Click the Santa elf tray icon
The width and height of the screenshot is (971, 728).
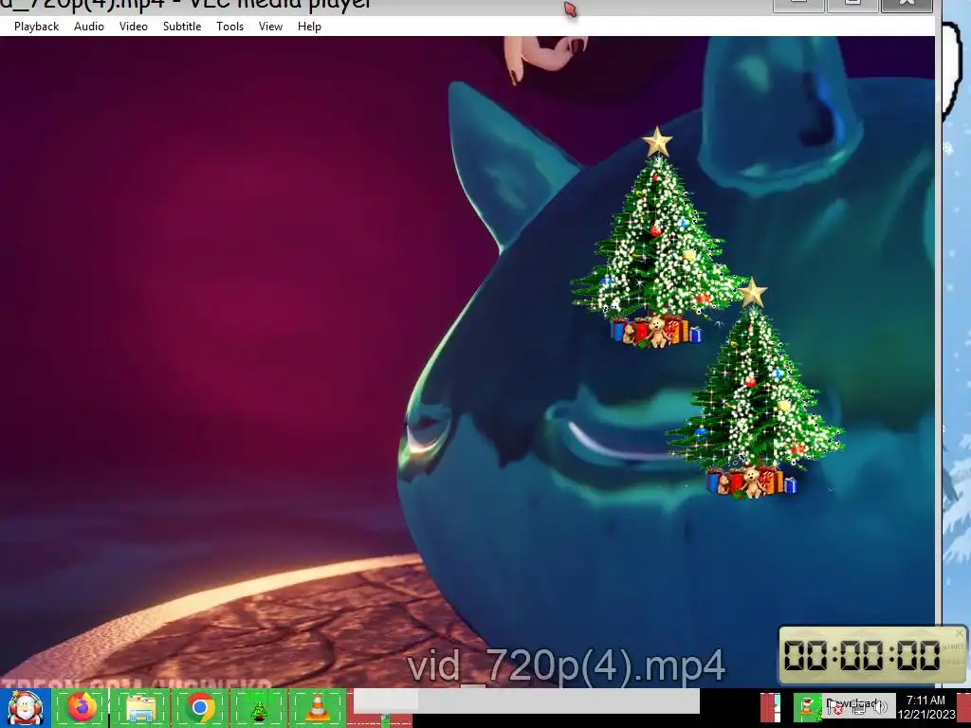[x=808, y=707]
